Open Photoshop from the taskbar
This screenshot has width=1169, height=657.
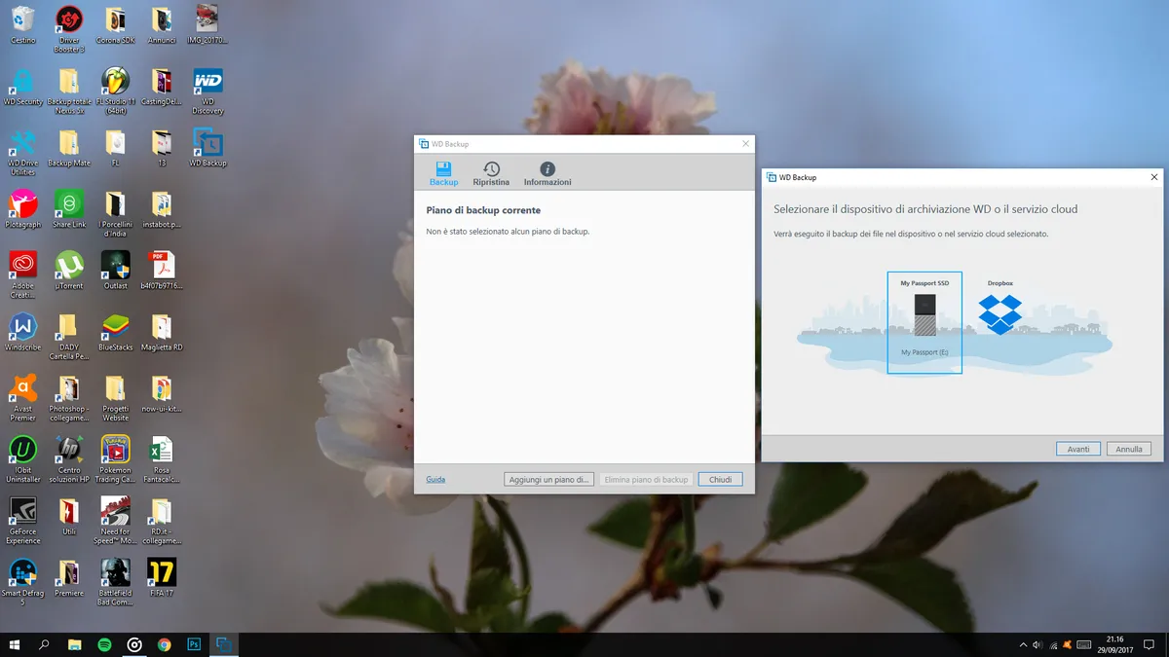pos(194,644)
